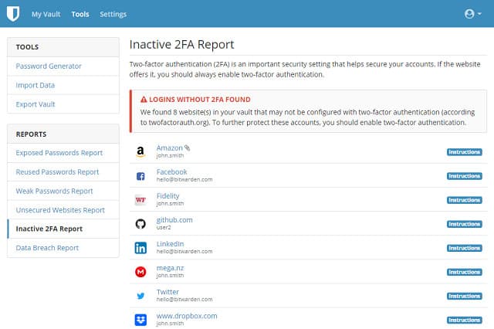Click the Amazon logo icon
Viewport: 494px width, 329px height.
[140, 152]
